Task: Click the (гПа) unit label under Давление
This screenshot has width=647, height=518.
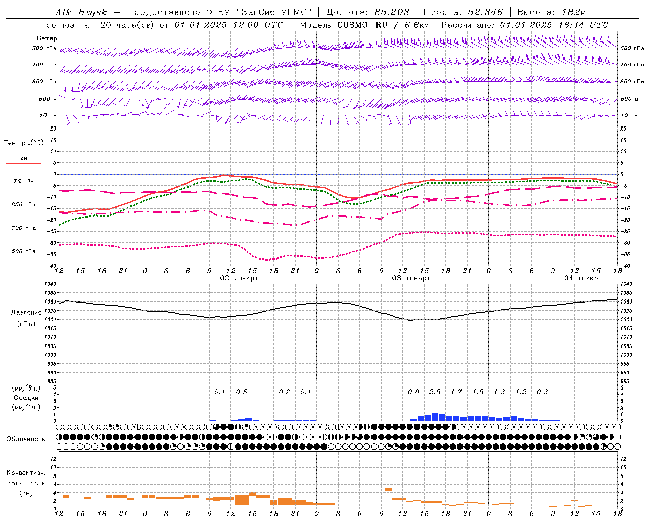Action: pos(26,324)
